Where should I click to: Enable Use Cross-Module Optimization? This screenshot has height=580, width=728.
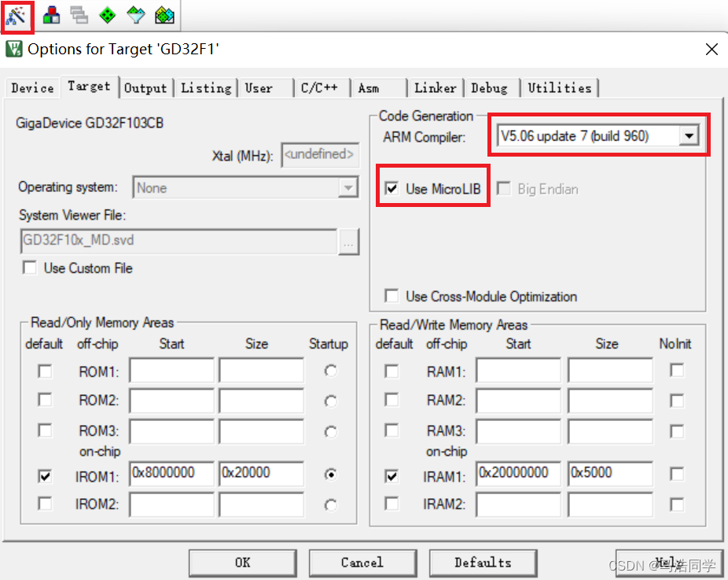coord(392,296)
